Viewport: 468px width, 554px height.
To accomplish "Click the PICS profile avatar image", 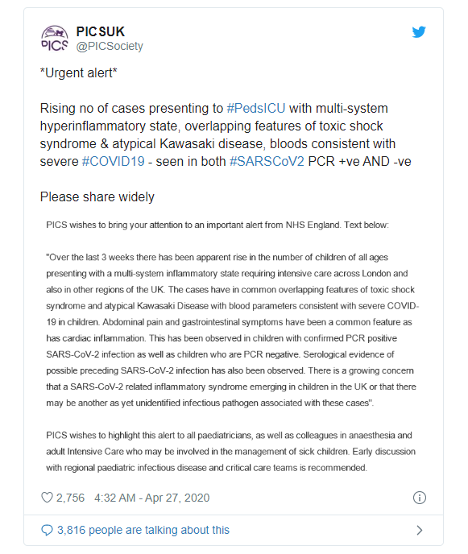I will 55,38.
